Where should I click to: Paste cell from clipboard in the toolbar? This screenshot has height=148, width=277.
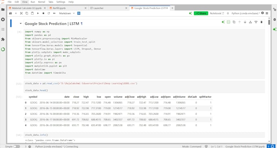(x=32, y=13)
